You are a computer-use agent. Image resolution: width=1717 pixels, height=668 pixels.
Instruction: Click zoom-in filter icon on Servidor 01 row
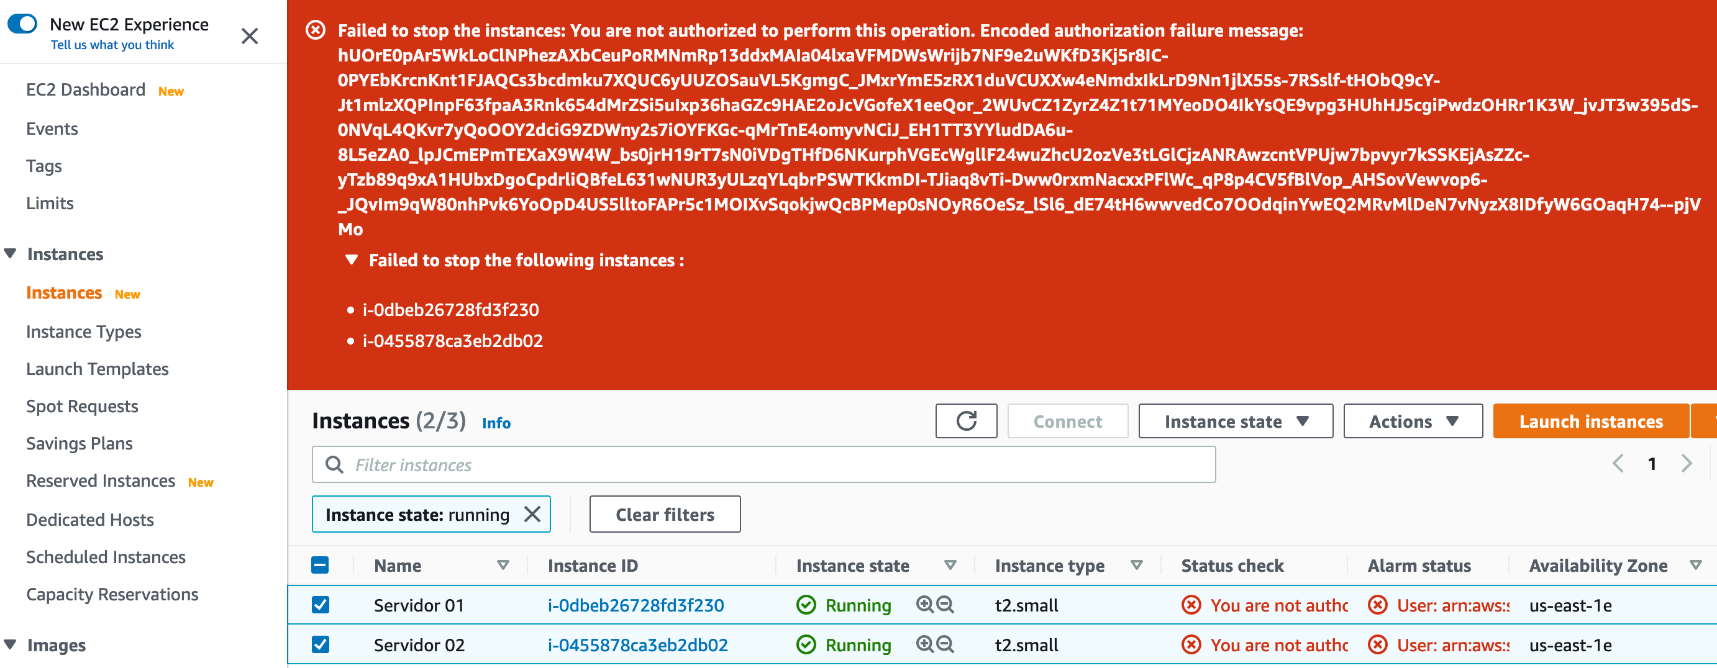click(x=924, y=605)
